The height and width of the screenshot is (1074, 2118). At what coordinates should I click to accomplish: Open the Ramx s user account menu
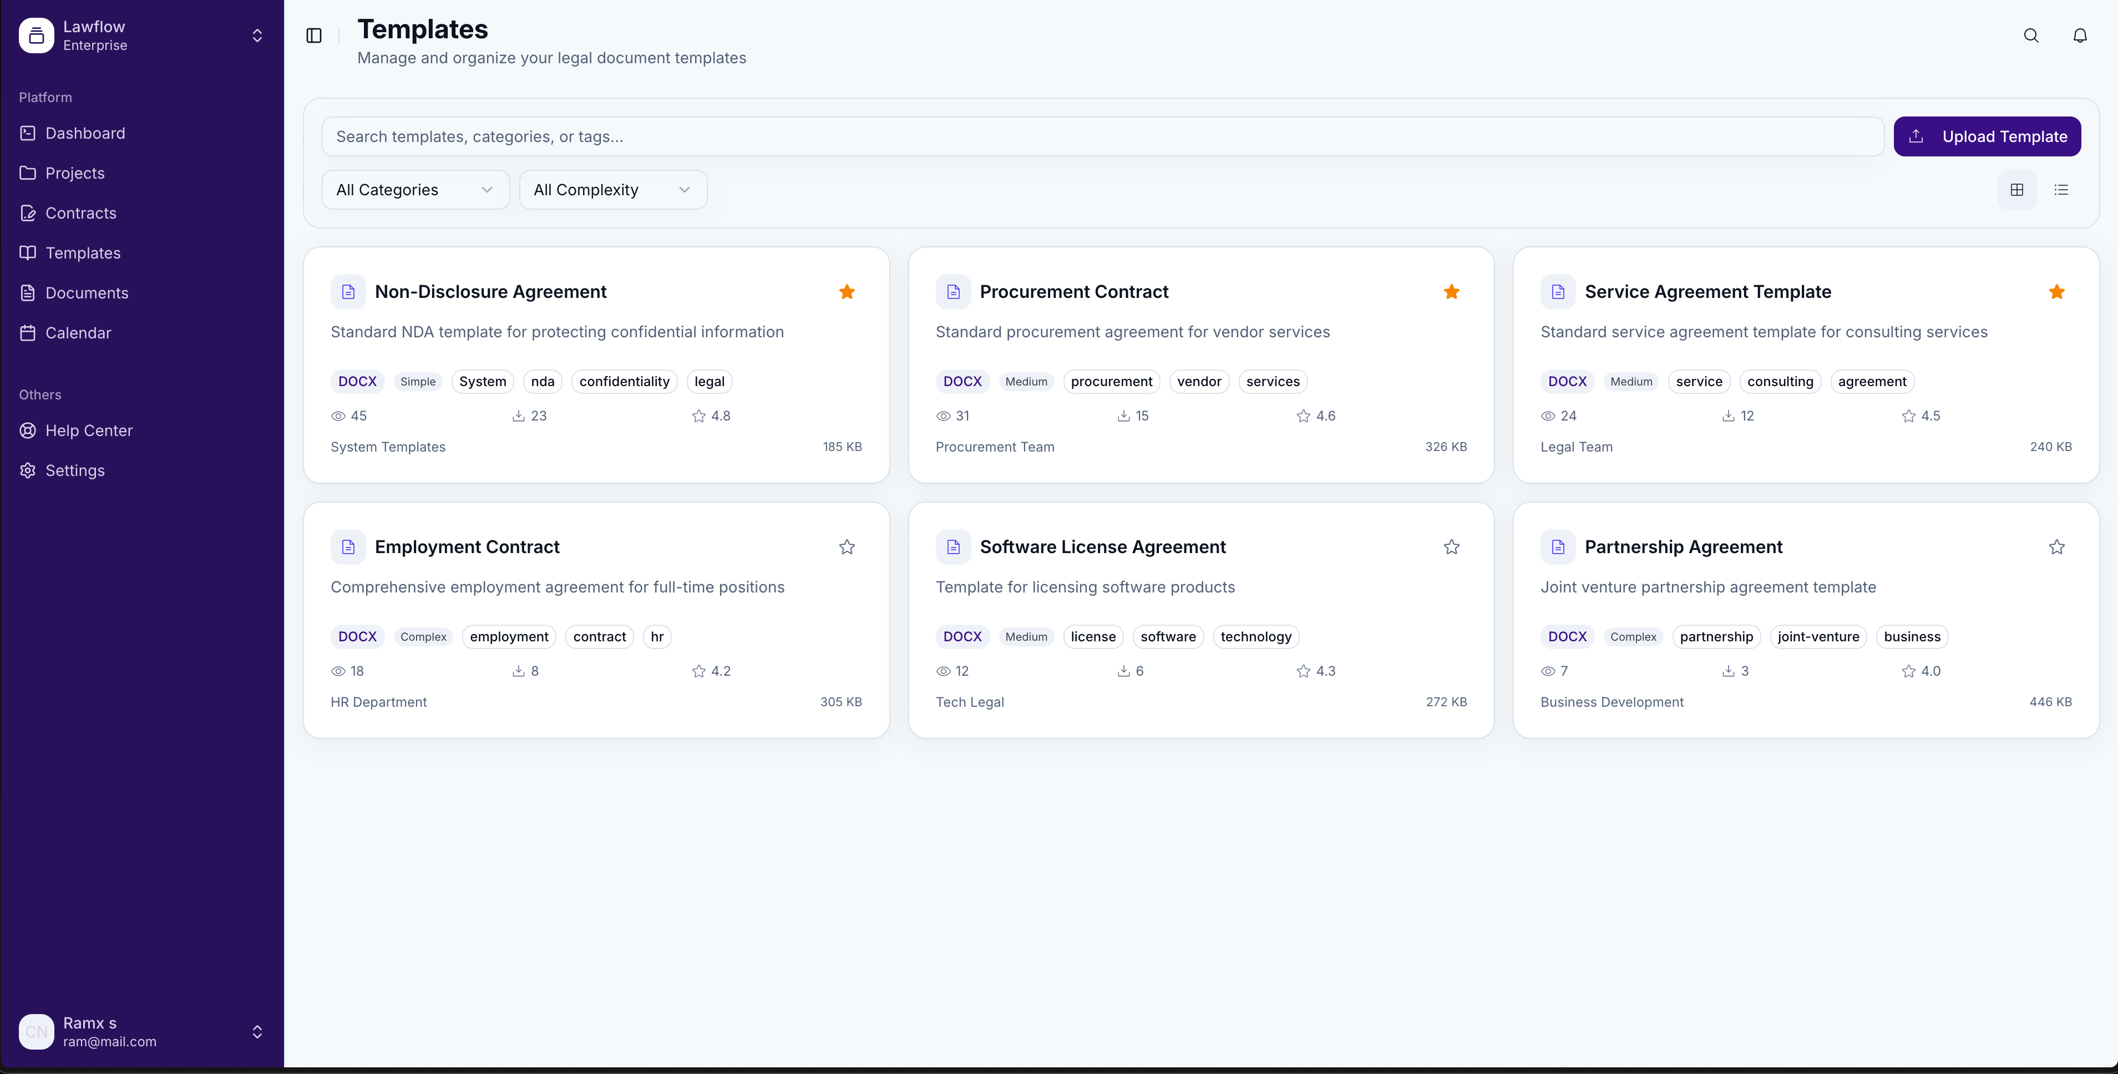pos(141,1031)
